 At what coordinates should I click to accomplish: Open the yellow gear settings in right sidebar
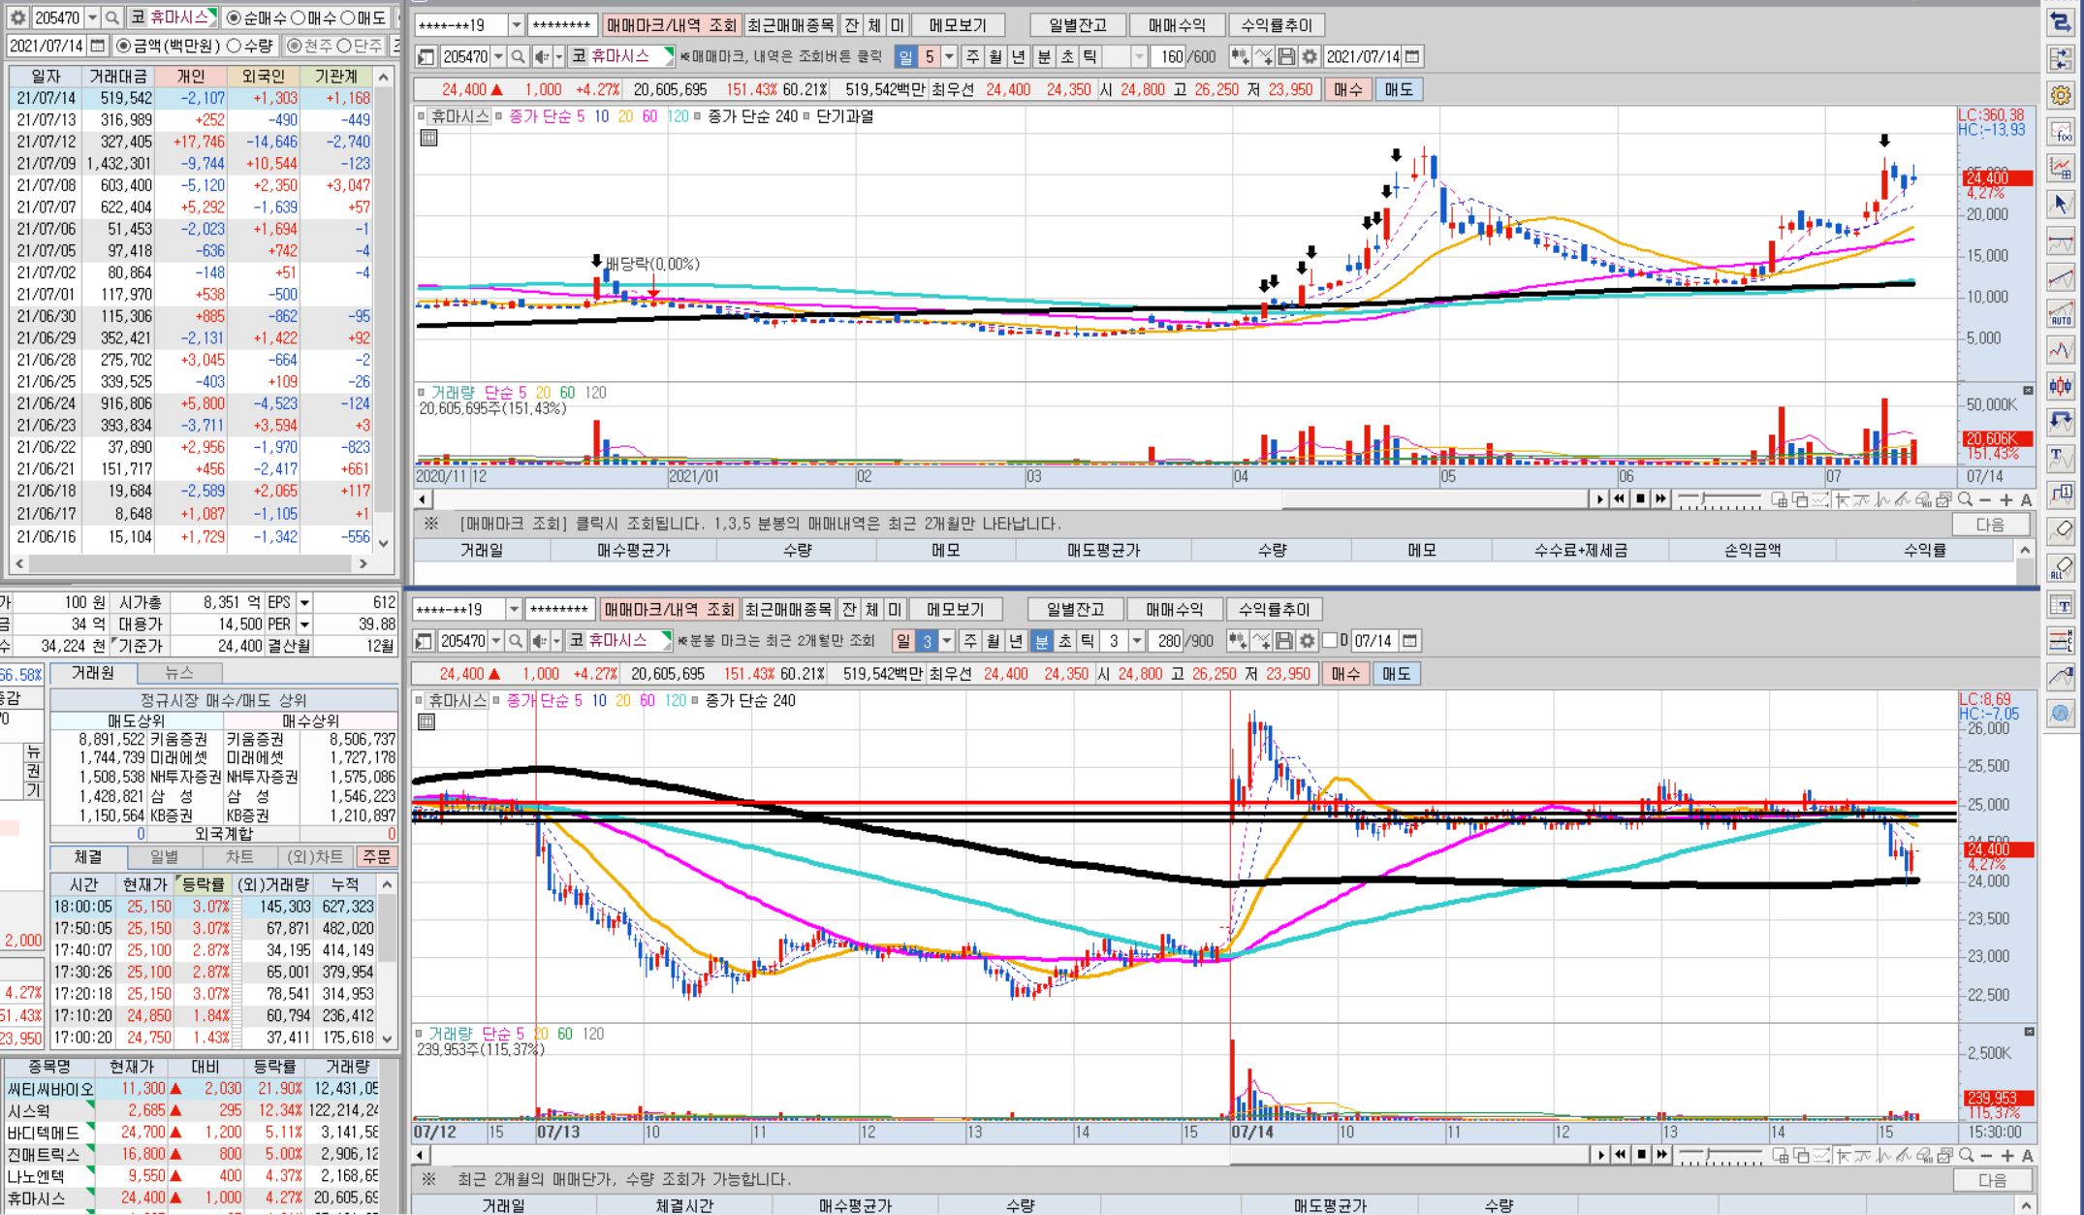pos(2061,95)
